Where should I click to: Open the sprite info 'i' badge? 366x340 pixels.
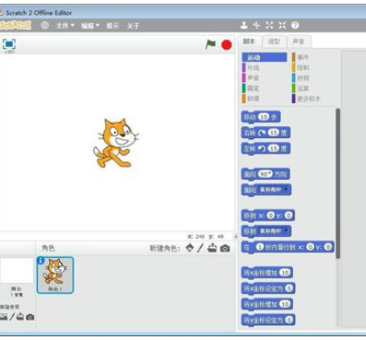pos(41,261)
